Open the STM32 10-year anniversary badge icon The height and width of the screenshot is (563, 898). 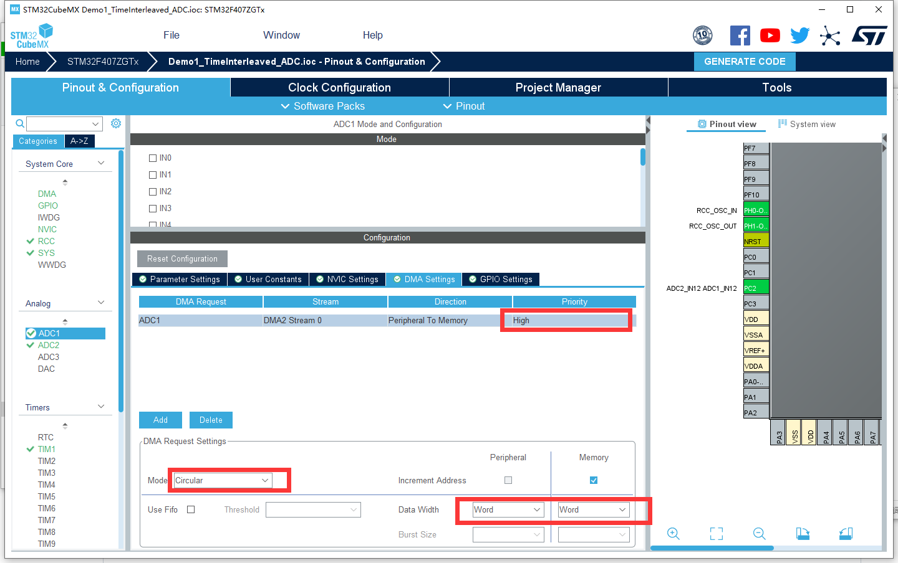tap(703, 35)
